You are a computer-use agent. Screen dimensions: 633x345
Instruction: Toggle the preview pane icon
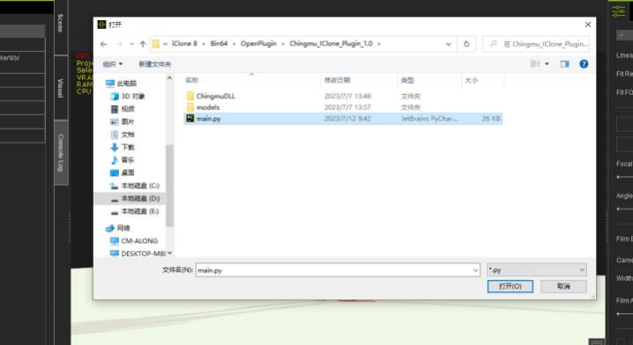pos(564,63)
